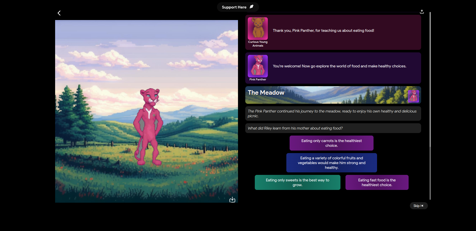Go back with the left chevron arrow

[59, 13]
